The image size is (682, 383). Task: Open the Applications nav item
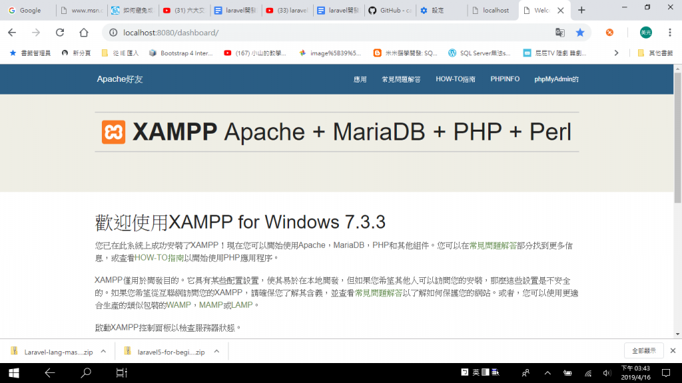click(x=360, y=80)
